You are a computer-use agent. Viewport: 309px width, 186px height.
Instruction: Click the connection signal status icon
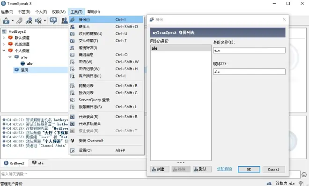(301, 184)
